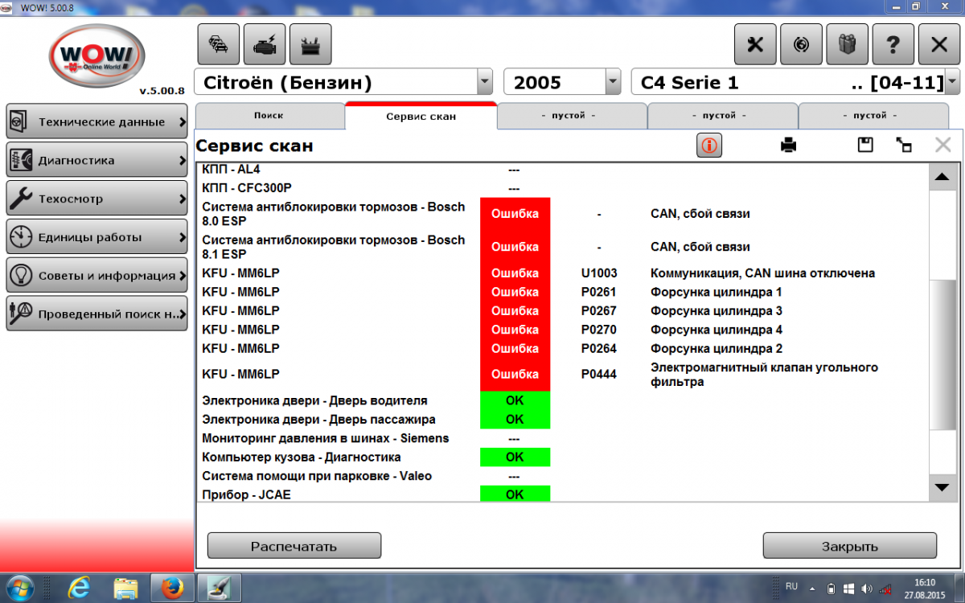
Task: Click the red Ошибка cell for Bosch 8.1 ESP
Action: click(515, 247)
